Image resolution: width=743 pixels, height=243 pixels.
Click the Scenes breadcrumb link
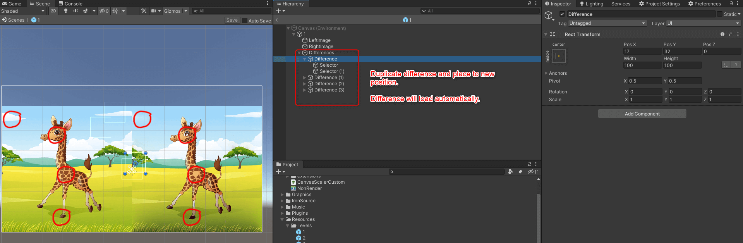tap(13, 20)
